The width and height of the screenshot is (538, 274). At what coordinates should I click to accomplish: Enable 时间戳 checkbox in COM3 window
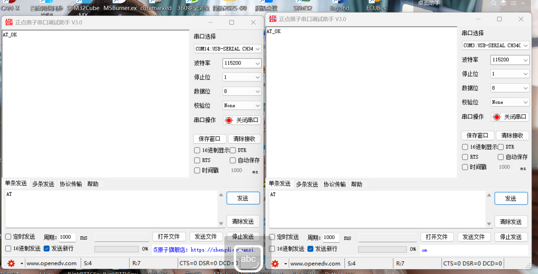pos(465,167)
